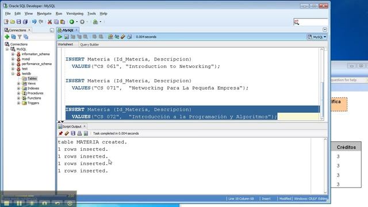This screenshot has height=207, width=368.
Task: Clear the script output with the eraser icon
Action: (x=67, y=133)
